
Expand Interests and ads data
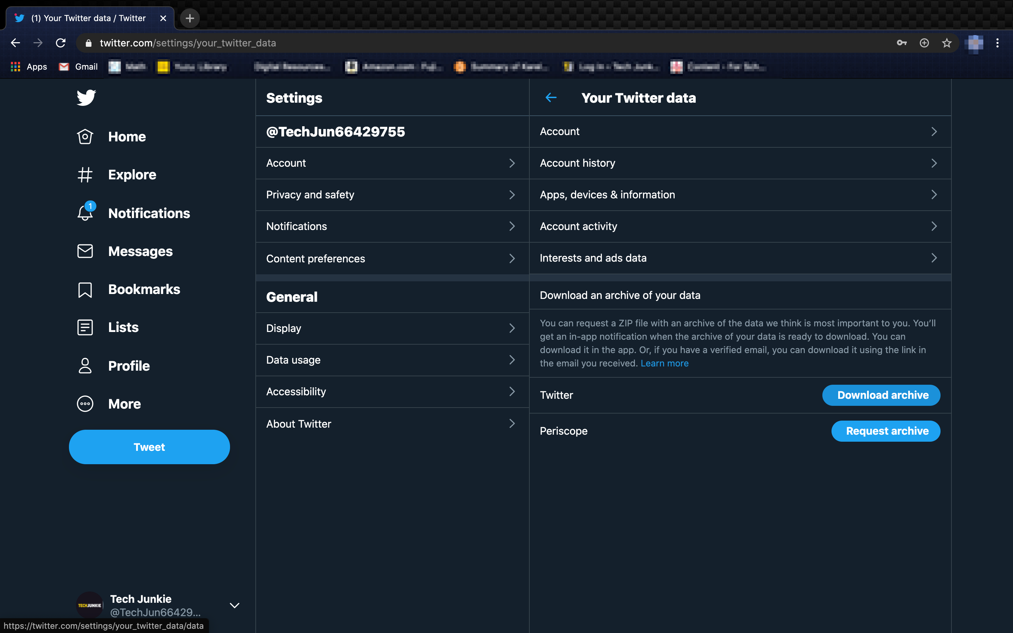pos(740,258)
